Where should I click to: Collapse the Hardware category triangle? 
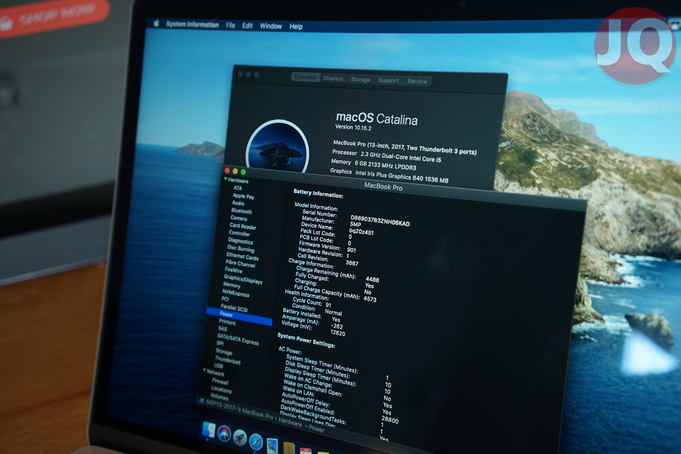point(225,179)
